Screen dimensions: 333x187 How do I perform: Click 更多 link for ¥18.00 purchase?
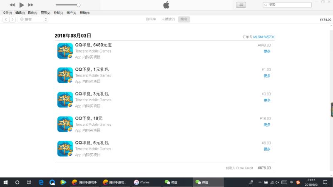point(267,125)
